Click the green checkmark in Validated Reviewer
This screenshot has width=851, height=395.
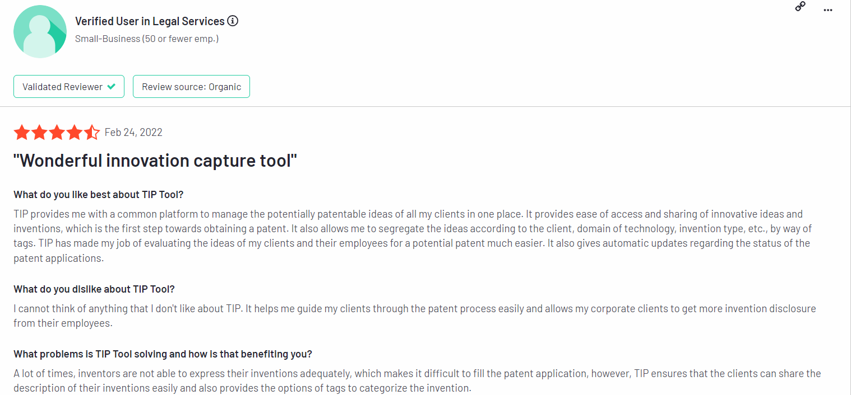112,87
